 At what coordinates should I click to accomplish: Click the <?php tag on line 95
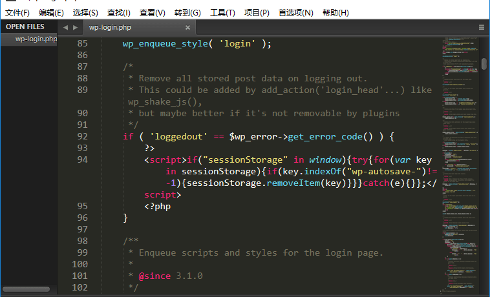click(x=158, y=207)
